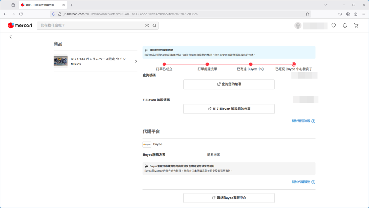Image resolution: width=369 pixels, height=208 pixels.
Task: Click 聯絡Buyee客服中心 button
Action: click(229, 198)
